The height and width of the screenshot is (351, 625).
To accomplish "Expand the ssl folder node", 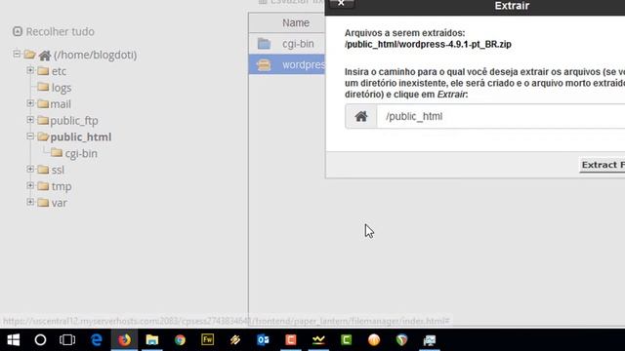I will [x=30, y=169].
